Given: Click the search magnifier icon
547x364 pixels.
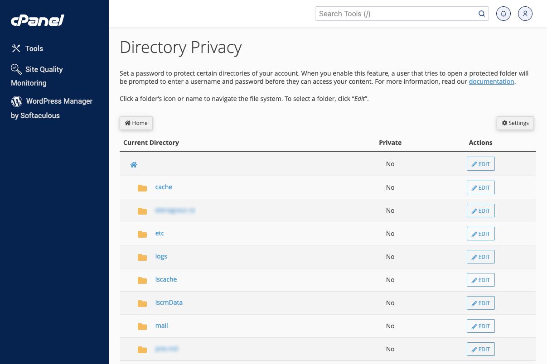Looking at the screenshot, I should click(482, 14).
